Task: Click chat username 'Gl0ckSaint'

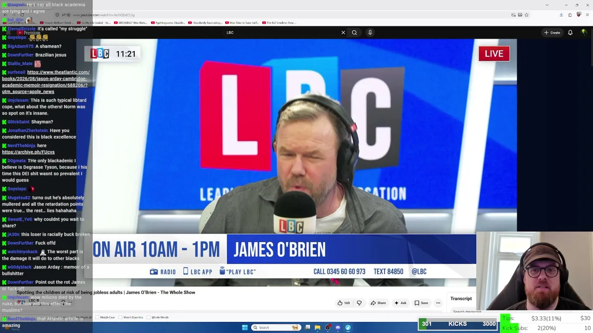Action: point(18,122)
